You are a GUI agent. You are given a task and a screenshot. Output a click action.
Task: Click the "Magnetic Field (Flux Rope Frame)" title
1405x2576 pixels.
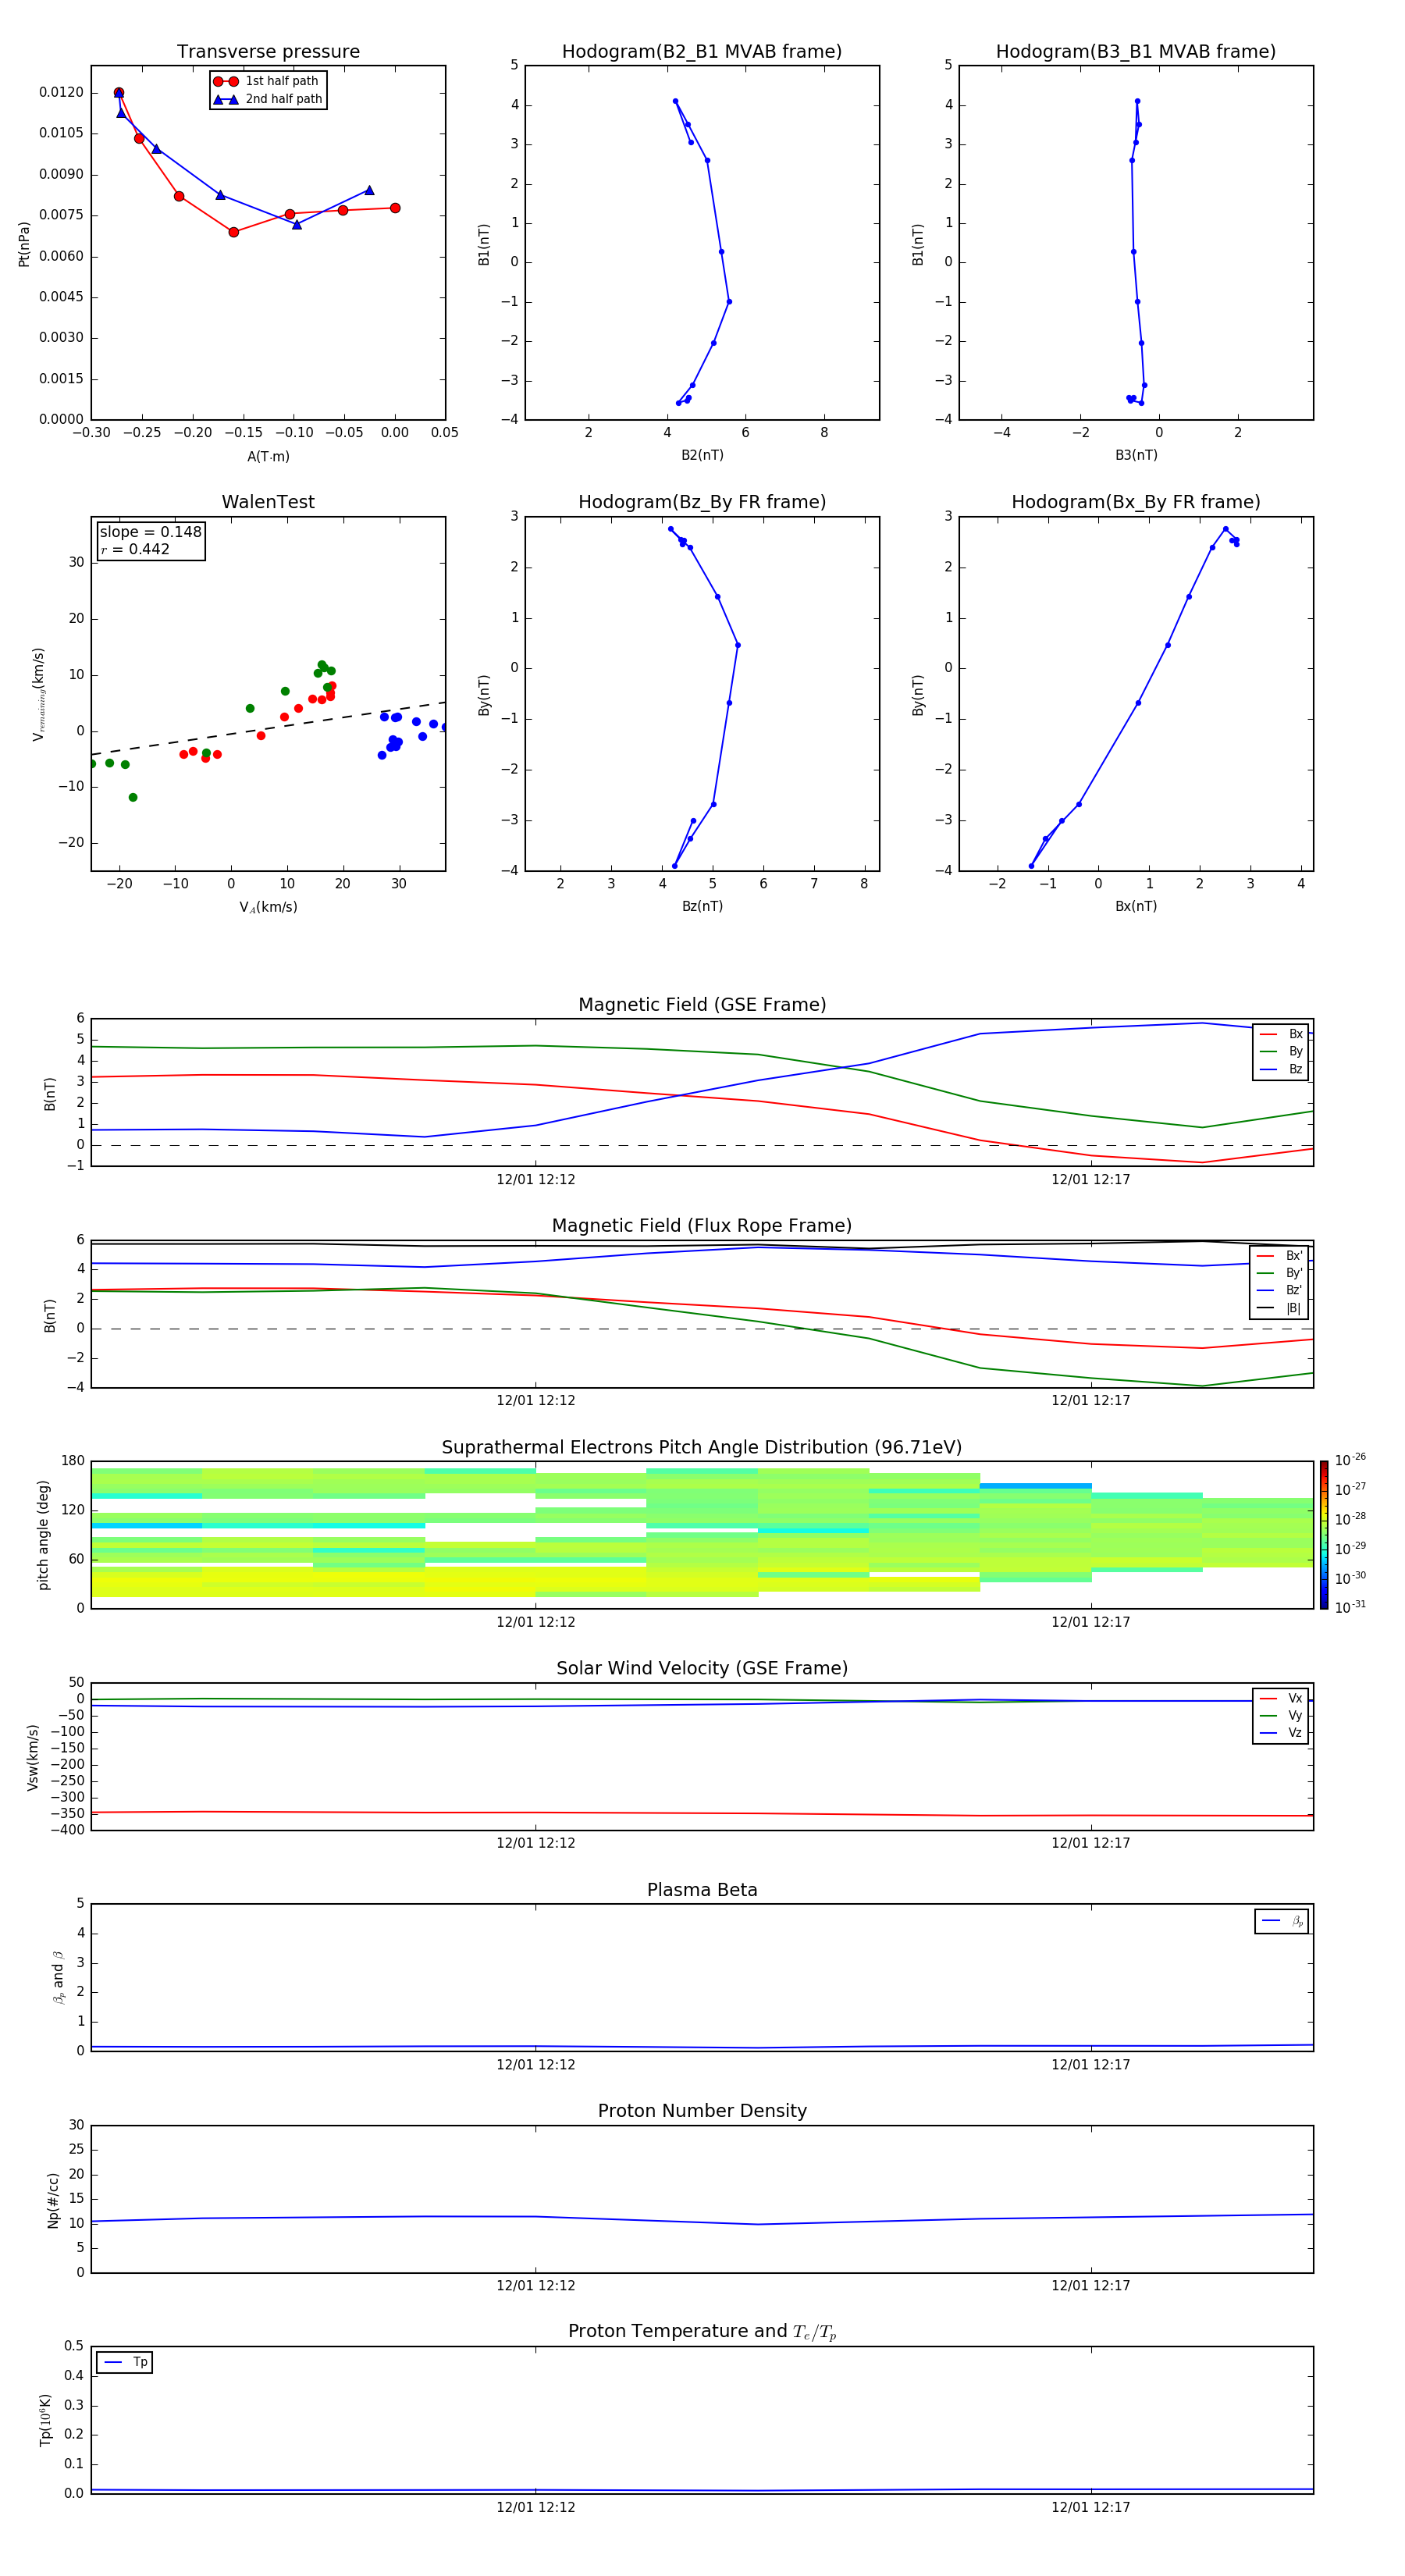pyautogui.click(x=702, y=1226)
